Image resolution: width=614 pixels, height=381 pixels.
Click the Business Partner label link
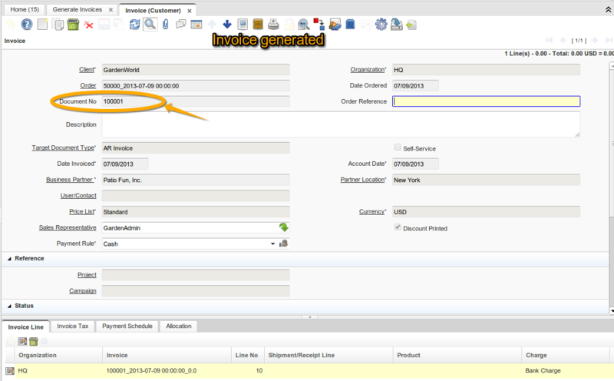tap(71, 180)
